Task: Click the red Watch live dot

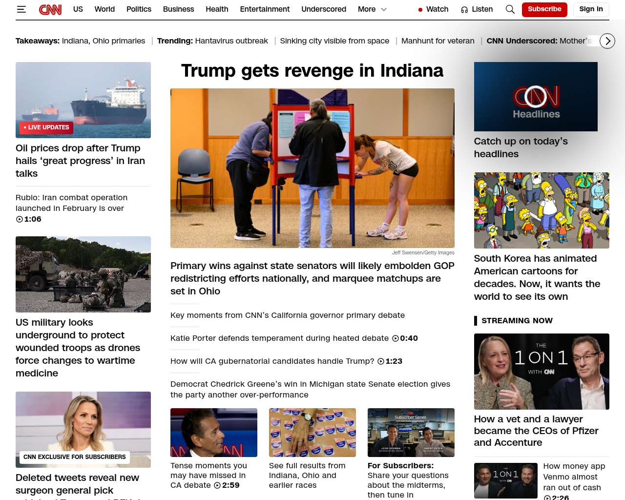Action: pyautogui.click(x=420, y=10)
